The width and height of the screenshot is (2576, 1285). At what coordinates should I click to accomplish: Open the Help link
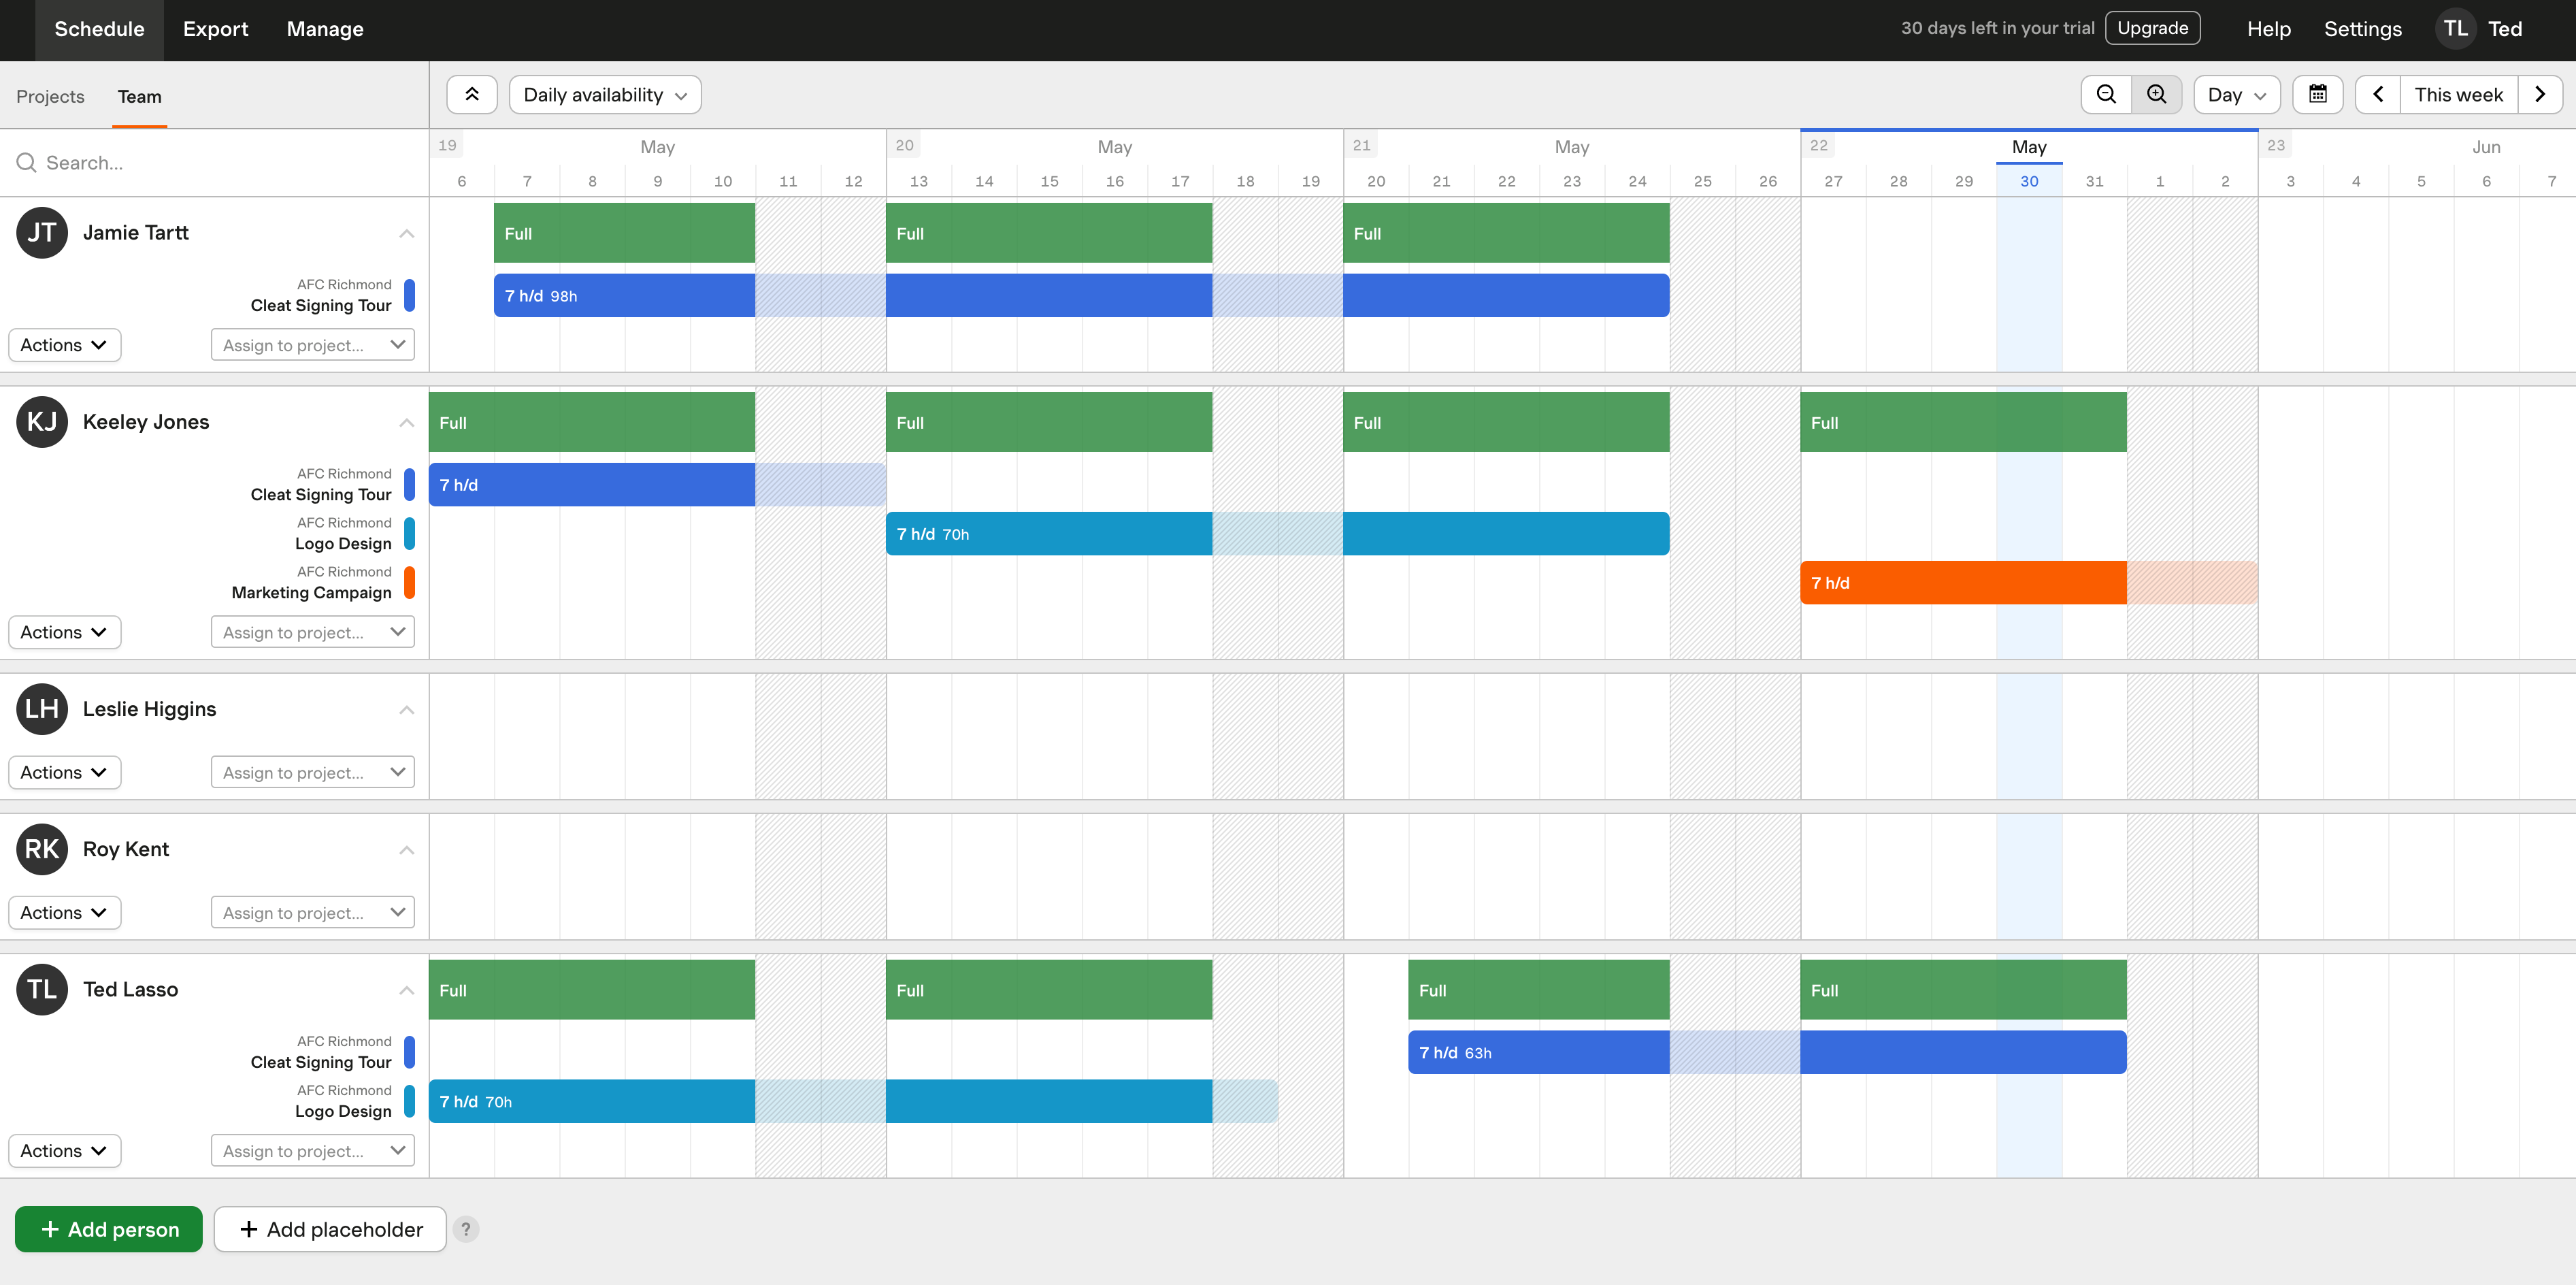pos(2268,29)
